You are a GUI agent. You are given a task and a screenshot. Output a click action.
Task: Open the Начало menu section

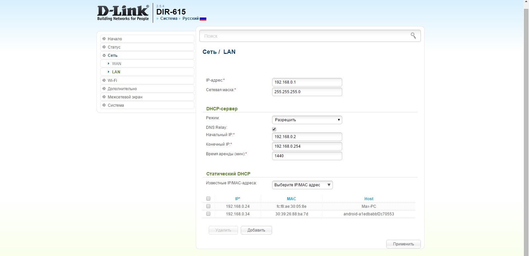click(147, 39)
